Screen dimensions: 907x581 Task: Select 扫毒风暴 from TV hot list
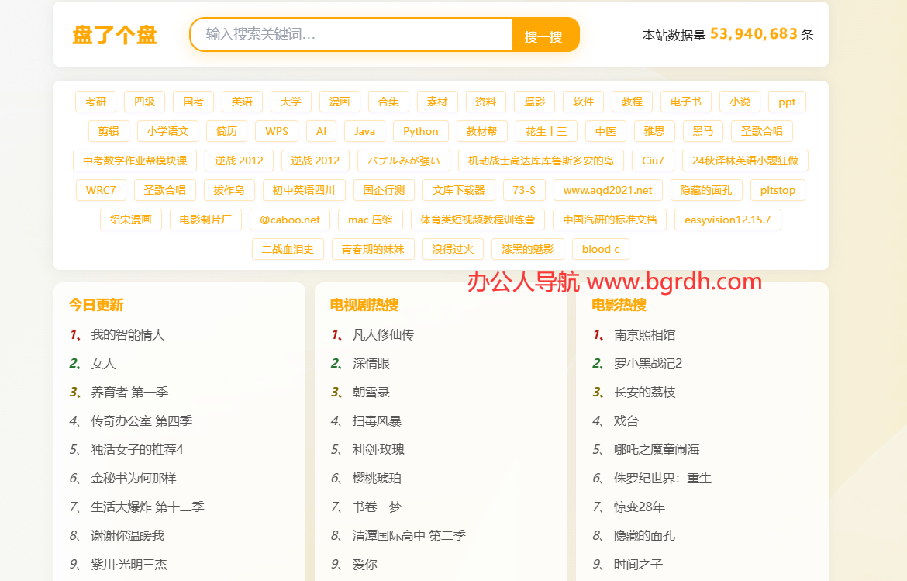(x=378, y=420)
